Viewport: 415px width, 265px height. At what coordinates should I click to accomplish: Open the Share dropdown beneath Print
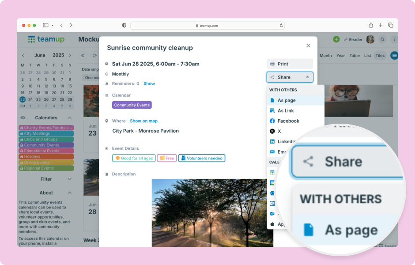pyautogui.click(x=290, y=77)
